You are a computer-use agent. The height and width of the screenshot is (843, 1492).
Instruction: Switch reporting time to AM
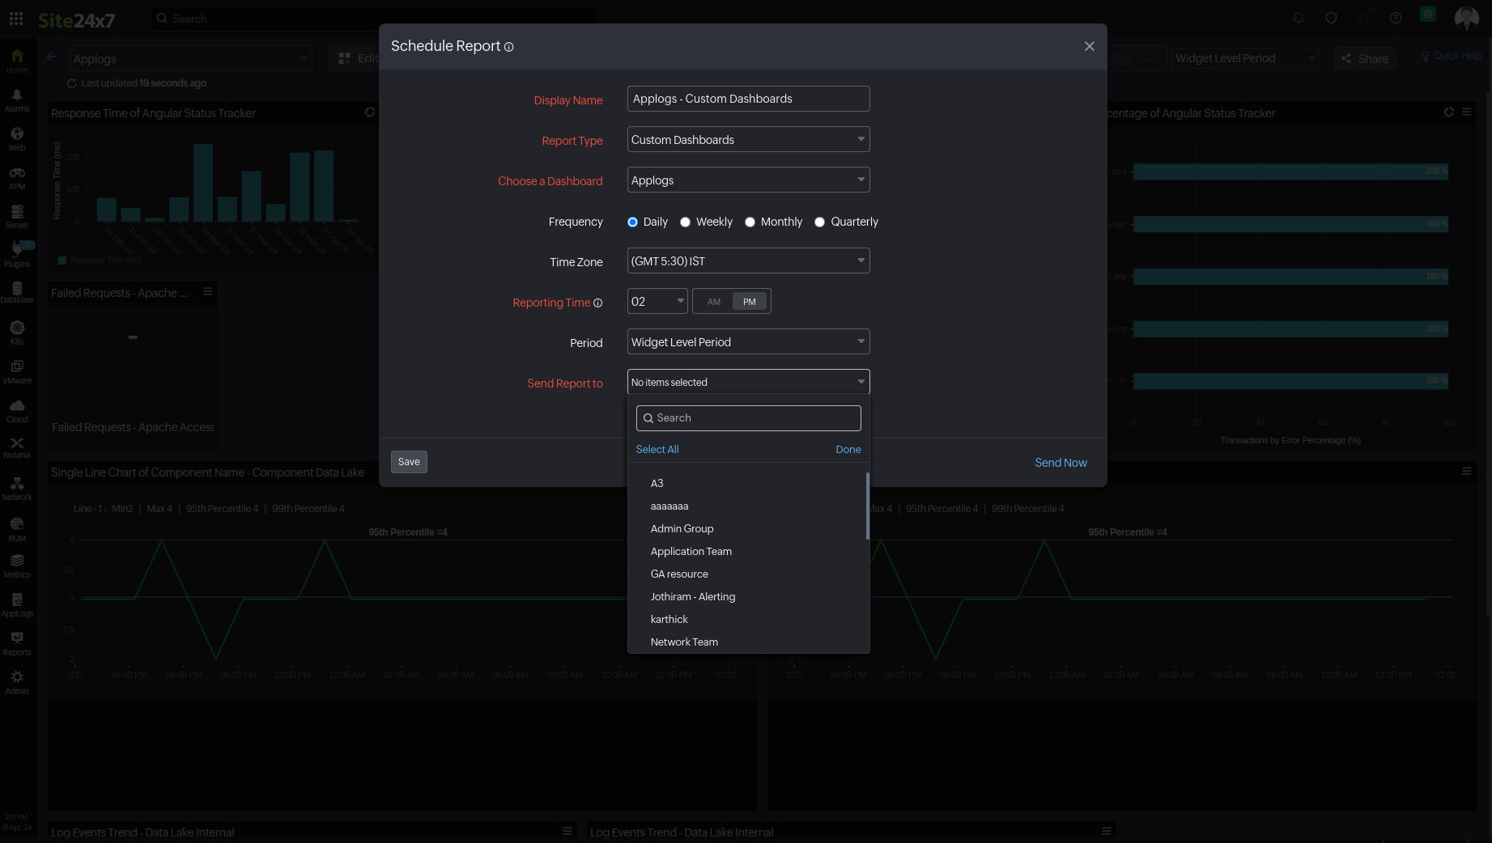point(714,302)
